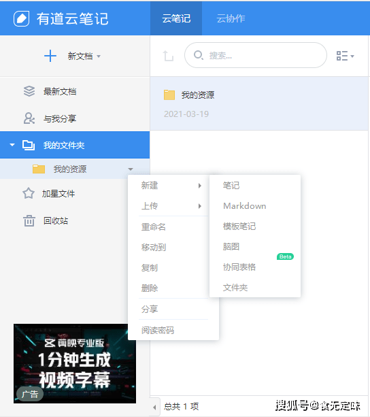
Task: Choose 移动到 in context menu
Action: tap(154, 248)
